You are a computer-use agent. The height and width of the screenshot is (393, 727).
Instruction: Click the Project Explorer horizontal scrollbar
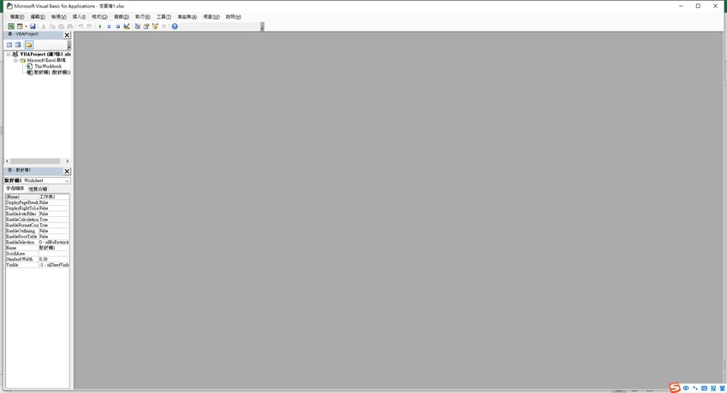coord(35,161)
